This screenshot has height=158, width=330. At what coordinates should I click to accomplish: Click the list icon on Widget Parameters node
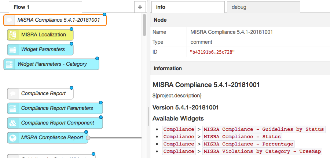tap(13, 50)
